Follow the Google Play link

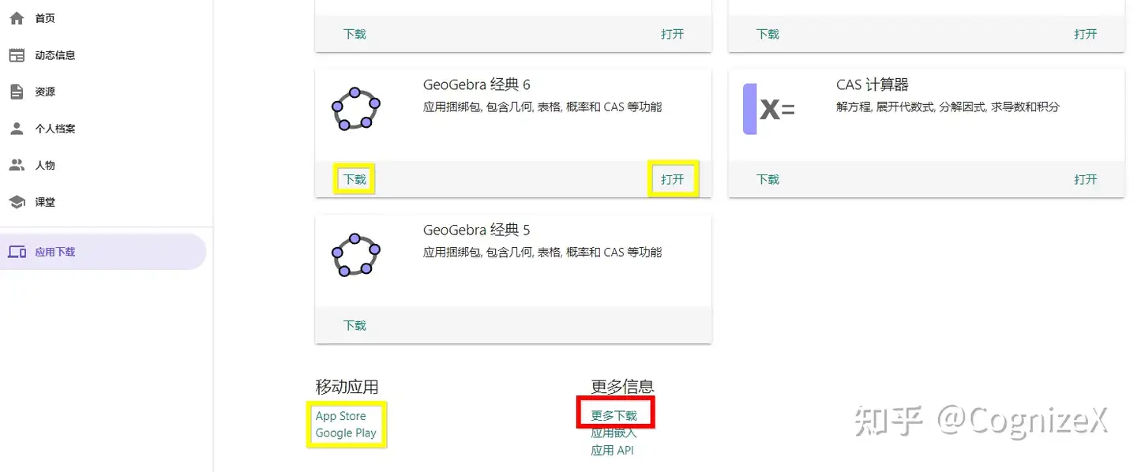346,433
